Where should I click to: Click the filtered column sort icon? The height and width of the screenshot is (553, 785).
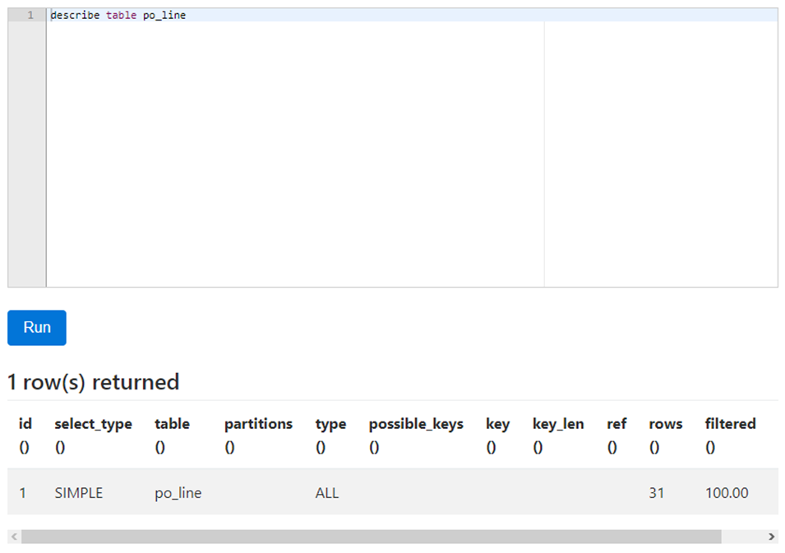coord(710,448)
